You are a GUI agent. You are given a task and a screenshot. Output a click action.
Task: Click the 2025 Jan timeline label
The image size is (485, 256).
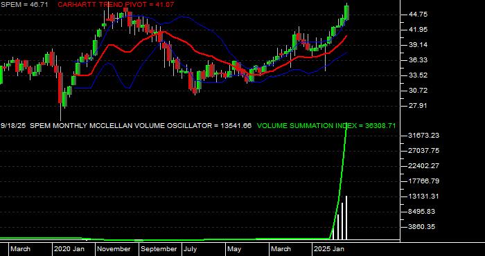(330, 249)
